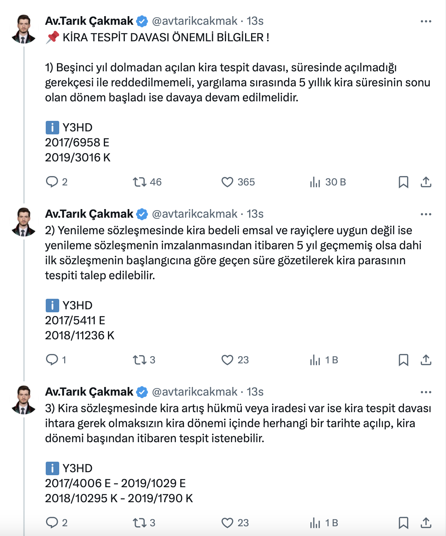Reply to the second tweet about Yenileme sözleşmesinde
The width and height of the screenshot is (446, 536).
point(52,360)
